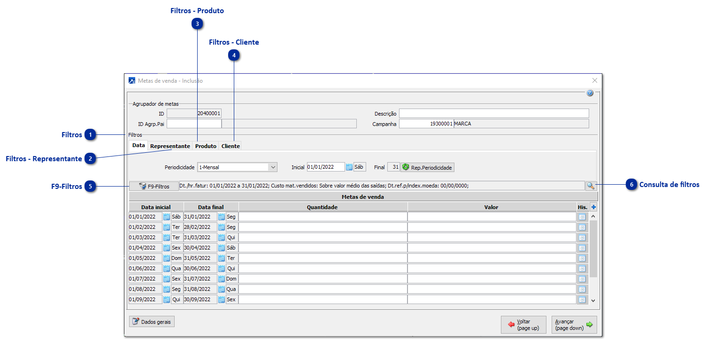Open calendar for Data inicial 01/05/2022

point(166,258)
